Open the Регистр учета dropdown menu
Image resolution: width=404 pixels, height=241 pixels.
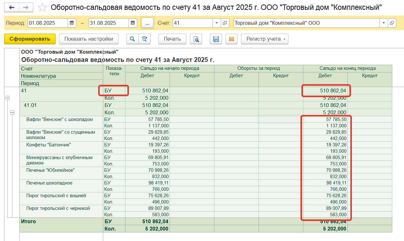click(x=265, y=39)
